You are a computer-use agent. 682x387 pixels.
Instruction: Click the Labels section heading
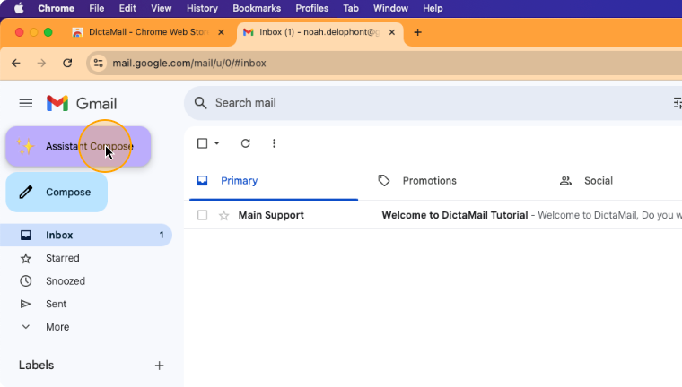tap(37, 365)
